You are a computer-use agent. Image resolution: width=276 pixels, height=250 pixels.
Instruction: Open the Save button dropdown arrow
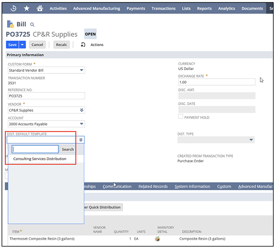click(x=22, y=45)
